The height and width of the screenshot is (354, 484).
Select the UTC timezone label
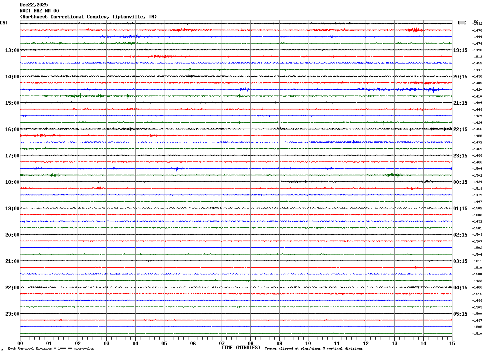pos(462,23)
